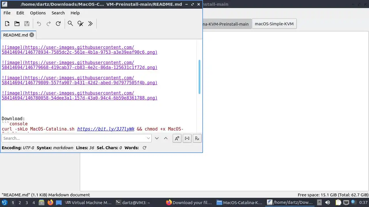Click the Open file folder toolbar icon
369x207 pixels.
tap(17, 24)
